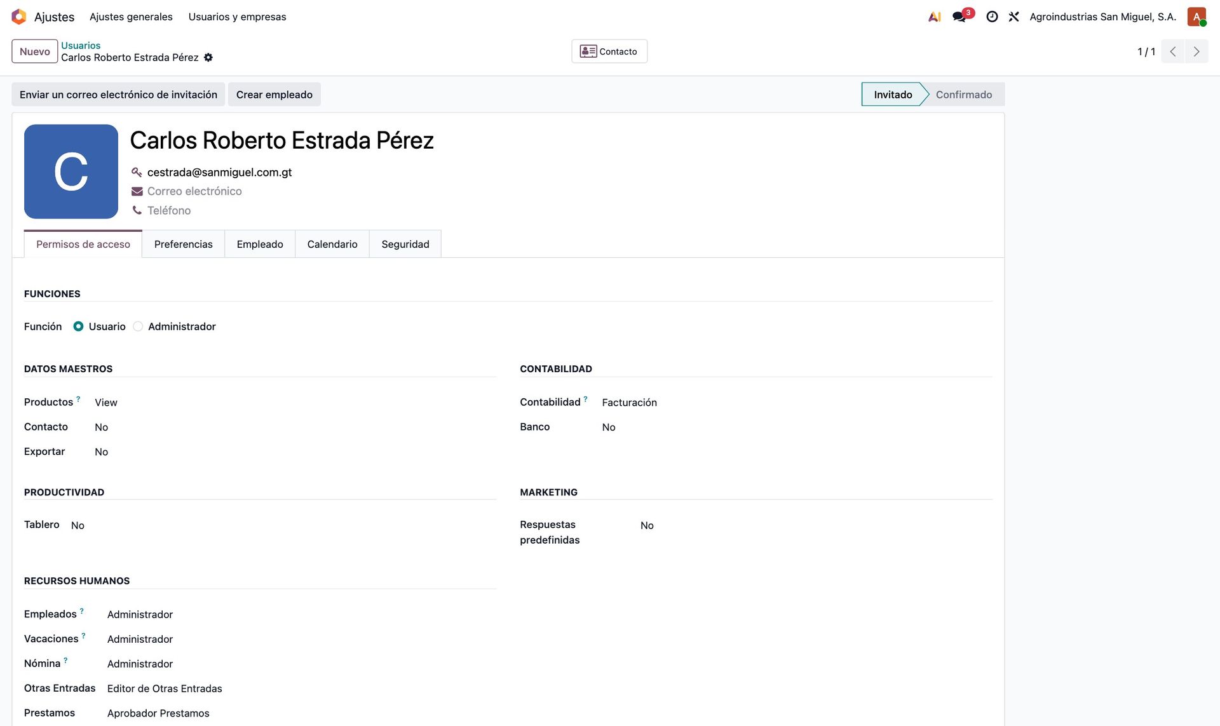Open the activities clock icon
The width and height of the screenshot is (1220, 726).
pos(992,17)
